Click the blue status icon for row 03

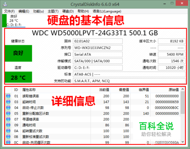(x=8, y=102)
